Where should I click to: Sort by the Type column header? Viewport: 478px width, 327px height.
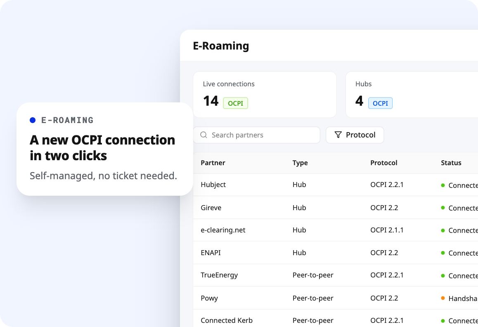(x=300, y=163)
